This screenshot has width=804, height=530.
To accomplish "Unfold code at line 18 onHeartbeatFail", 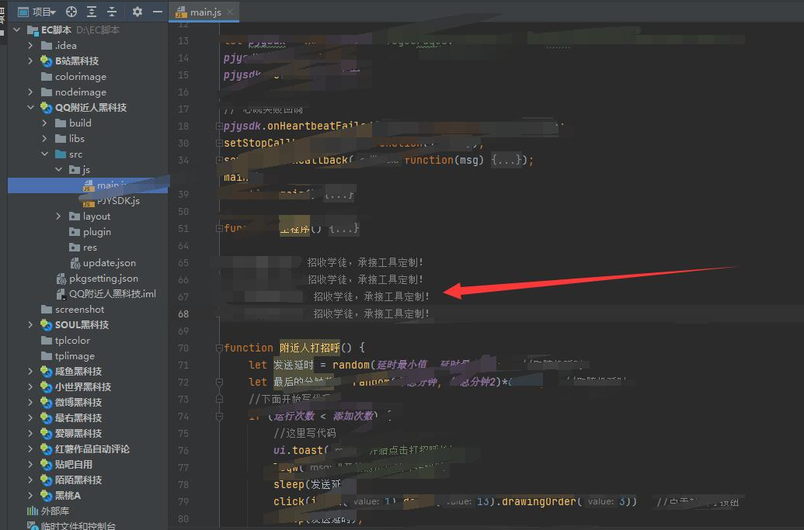I will click(x=219, y=126).
